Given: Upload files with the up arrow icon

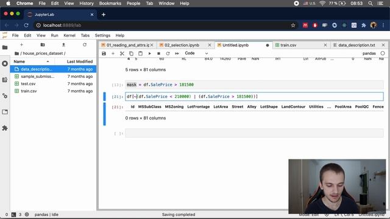Looking at the screenshot, I should (x=63, y=44).
